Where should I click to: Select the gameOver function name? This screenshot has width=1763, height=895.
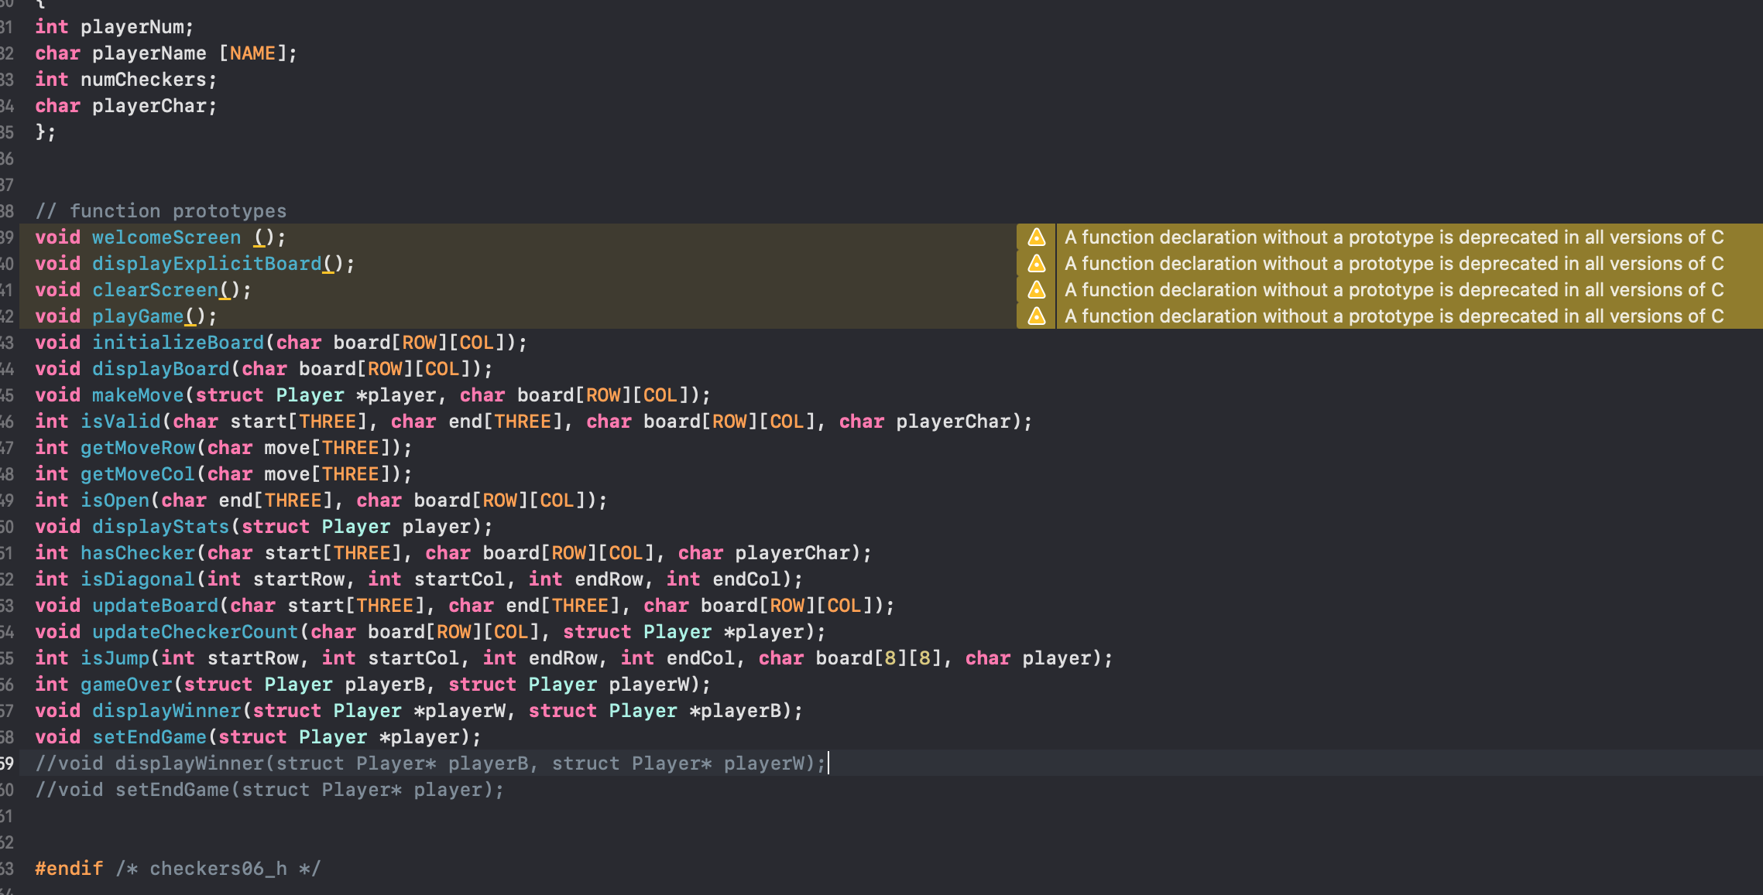pyautogui.click(x=126, y=684)
